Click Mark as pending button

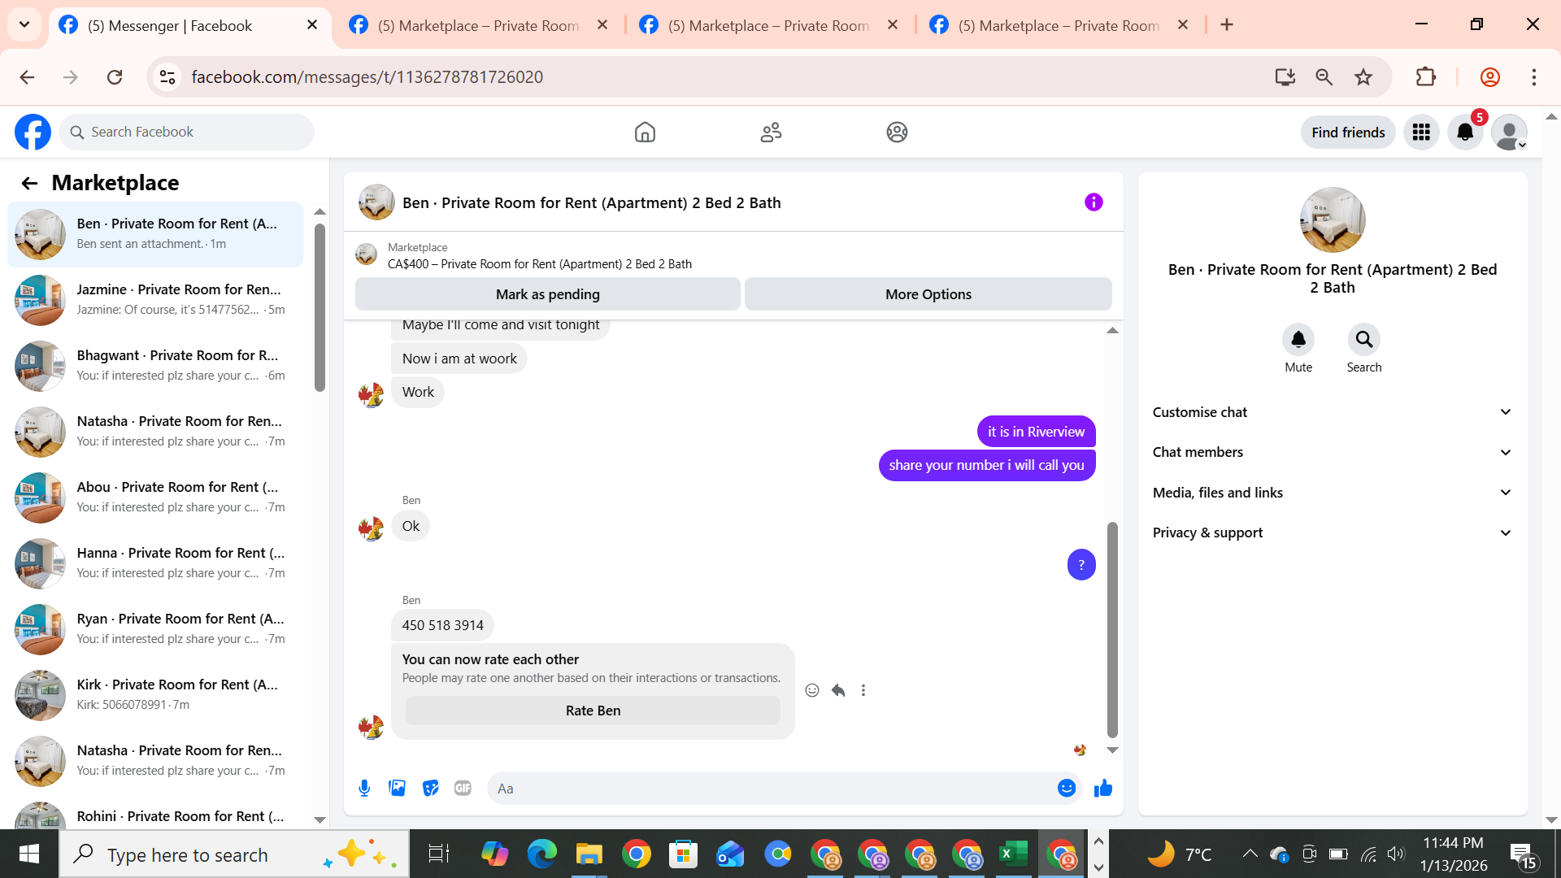(x=547, y=294)
